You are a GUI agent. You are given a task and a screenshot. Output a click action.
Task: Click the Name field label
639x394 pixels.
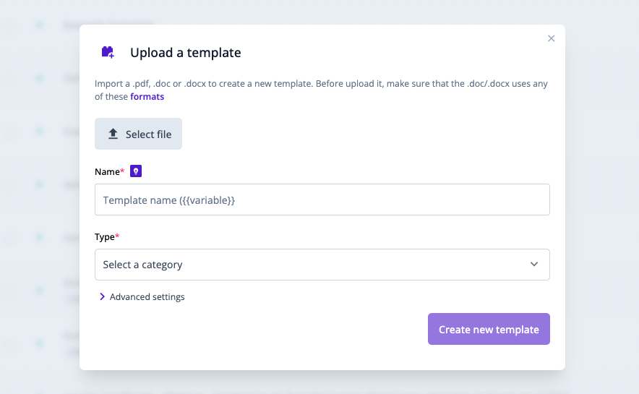(107, 171)
